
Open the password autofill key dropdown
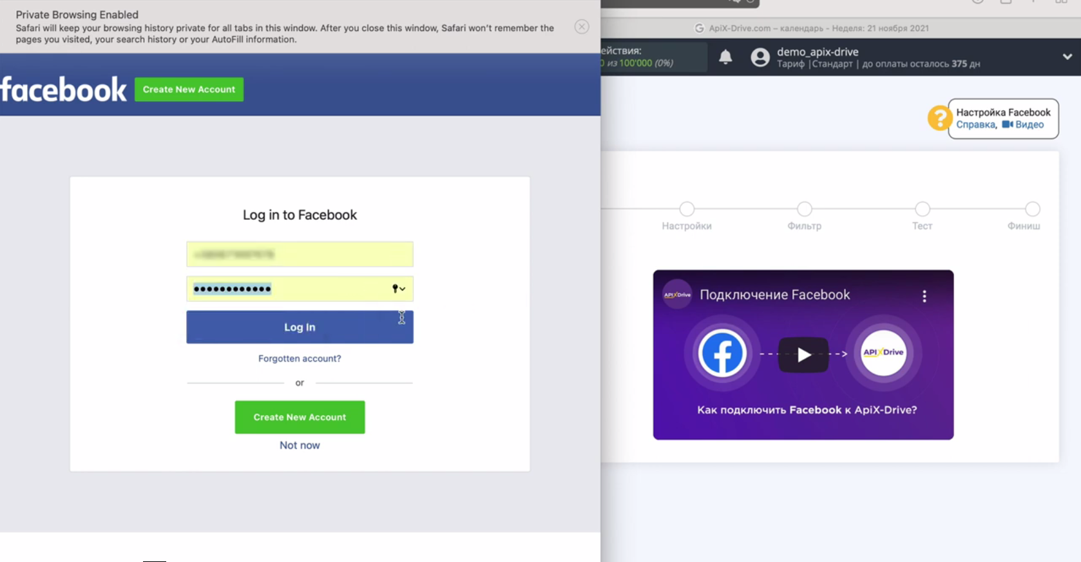tap(399, 289)
